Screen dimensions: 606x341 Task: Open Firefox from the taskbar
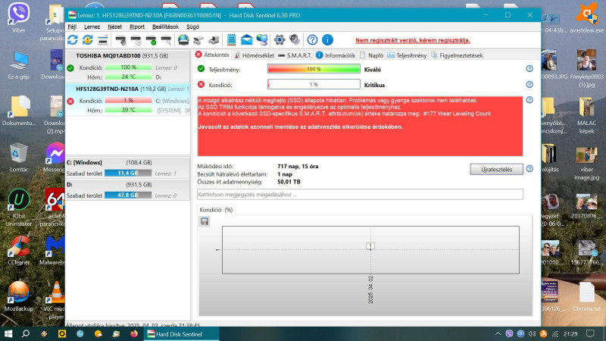134,333
